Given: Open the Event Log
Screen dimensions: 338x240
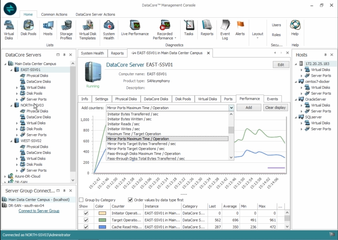Looking at the screenshot, I should click(x=225, y=30).
